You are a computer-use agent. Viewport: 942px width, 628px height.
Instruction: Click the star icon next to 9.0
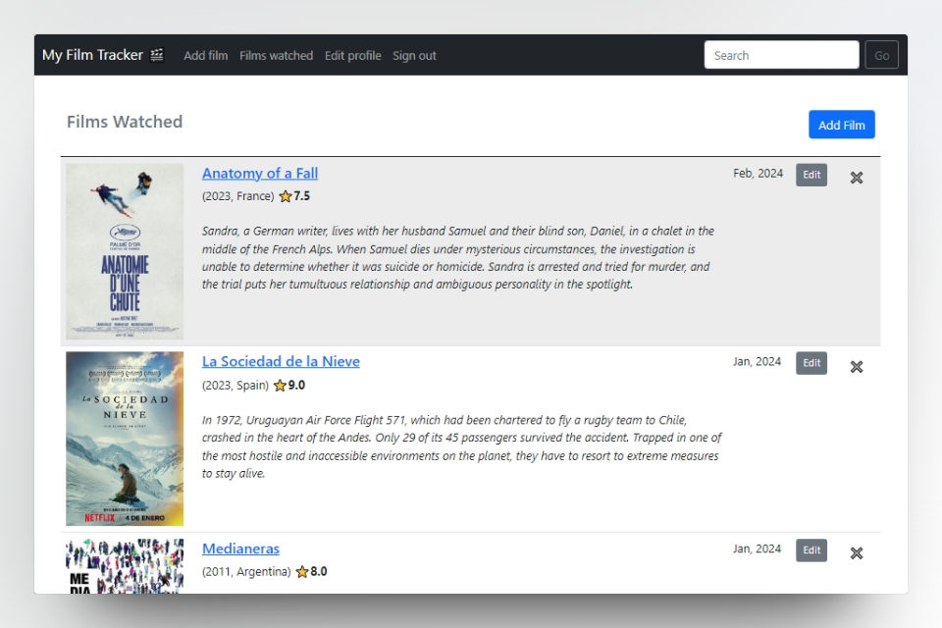tap(280, 386)
